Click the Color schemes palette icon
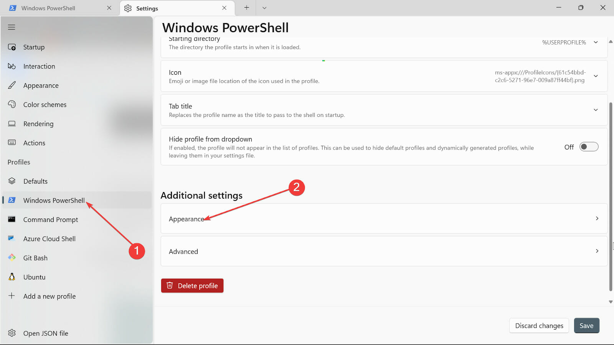 tap(12, 104)
